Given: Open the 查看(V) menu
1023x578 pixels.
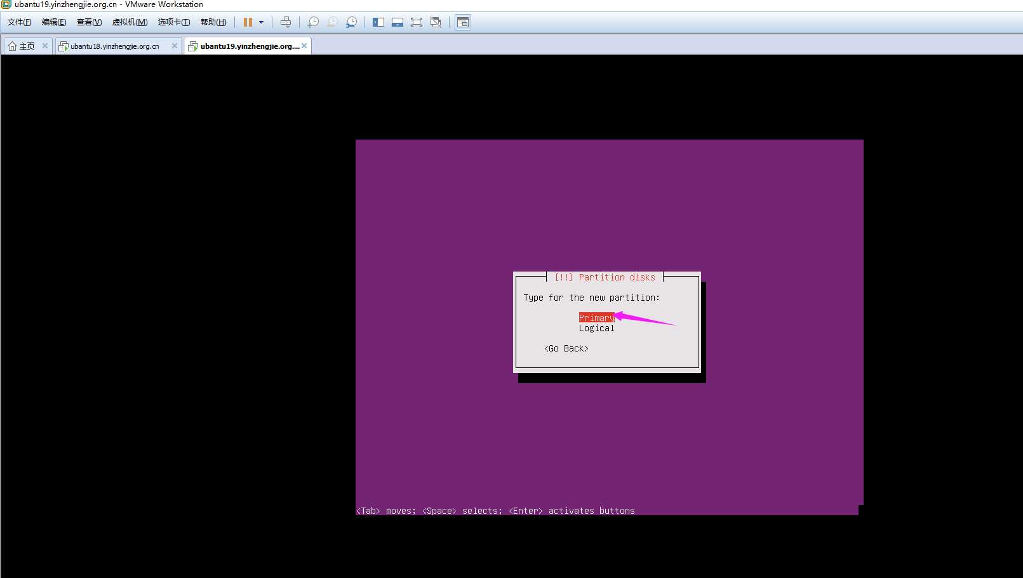Looking at the screenshot, I should click(89, 22).
